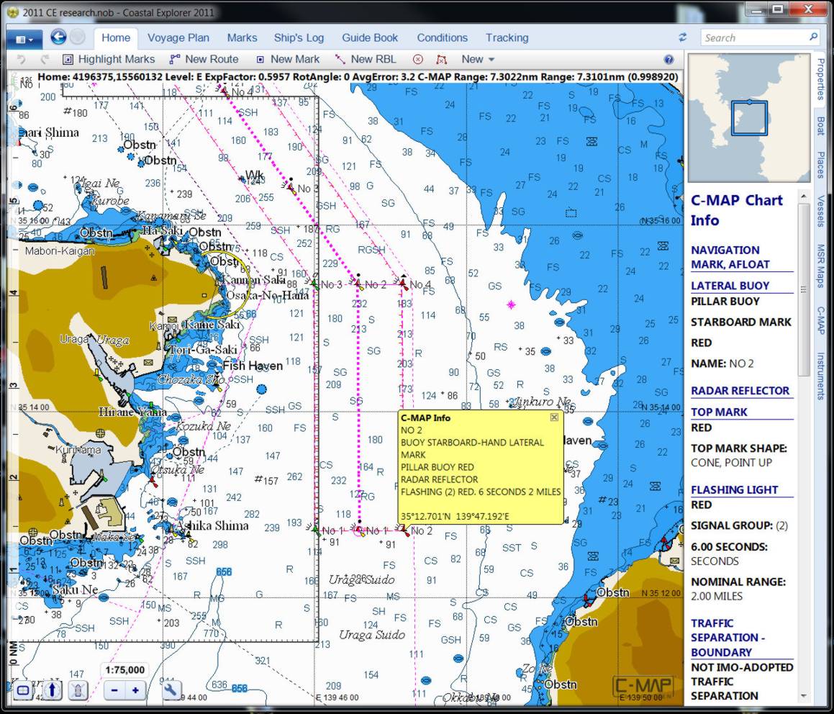
Task: Minimize the Coastal Explorer window
Action: [x=756, y=9]
